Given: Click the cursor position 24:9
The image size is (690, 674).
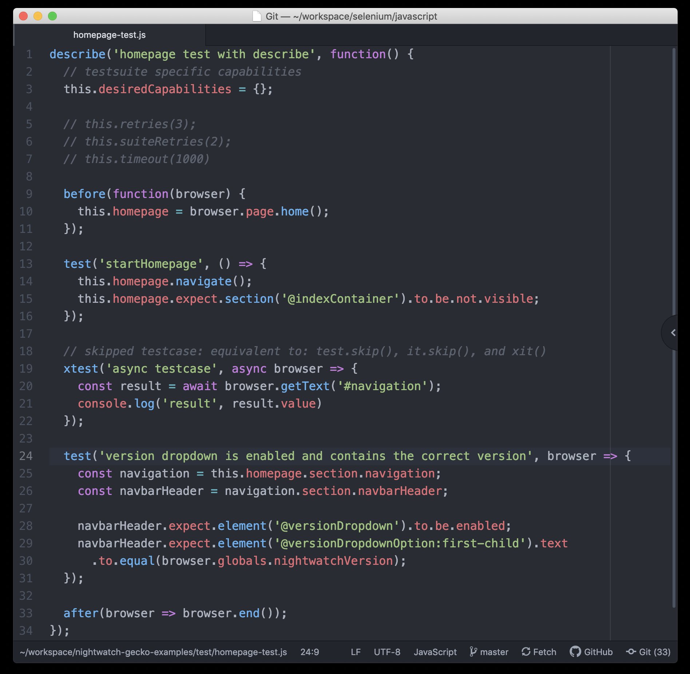Looking at the screenshot, I should click(310, 652).
